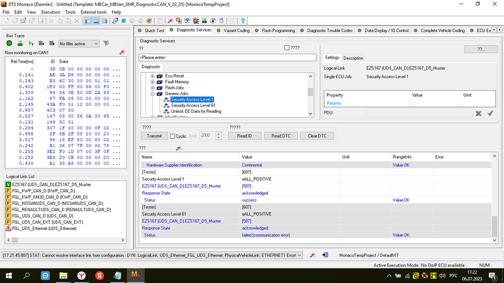The width and height of the screenshot is (504, 283).
Task: Clear bus trace with eraser near CAN1 label
Action: 122,52
